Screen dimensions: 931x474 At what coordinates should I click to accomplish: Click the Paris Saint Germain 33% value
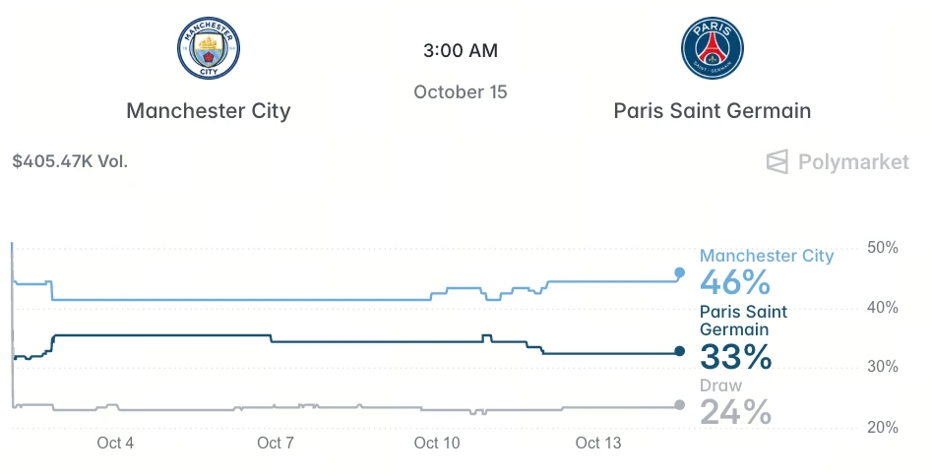pos(736,357)
